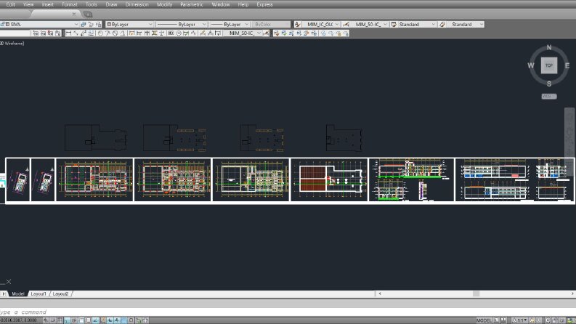Select the Aligned dimension tool
The width and height of the screenshot is (576, 324).
pyautogui.click(x=76, y=33)
